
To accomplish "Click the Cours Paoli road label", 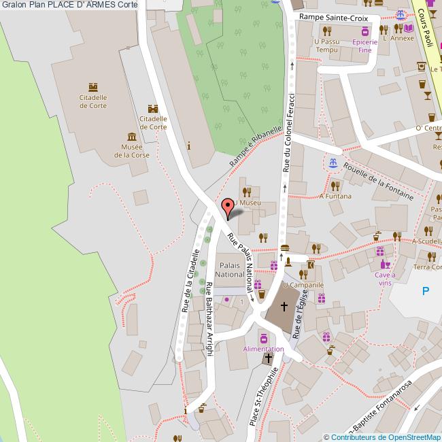I will [424, 27].
